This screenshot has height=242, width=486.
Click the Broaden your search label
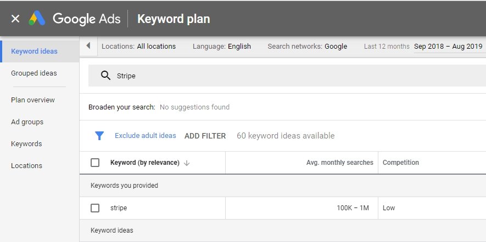pos(122,107)
